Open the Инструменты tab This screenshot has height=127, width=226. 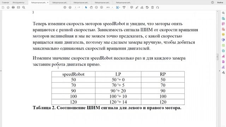coord(18,2)
